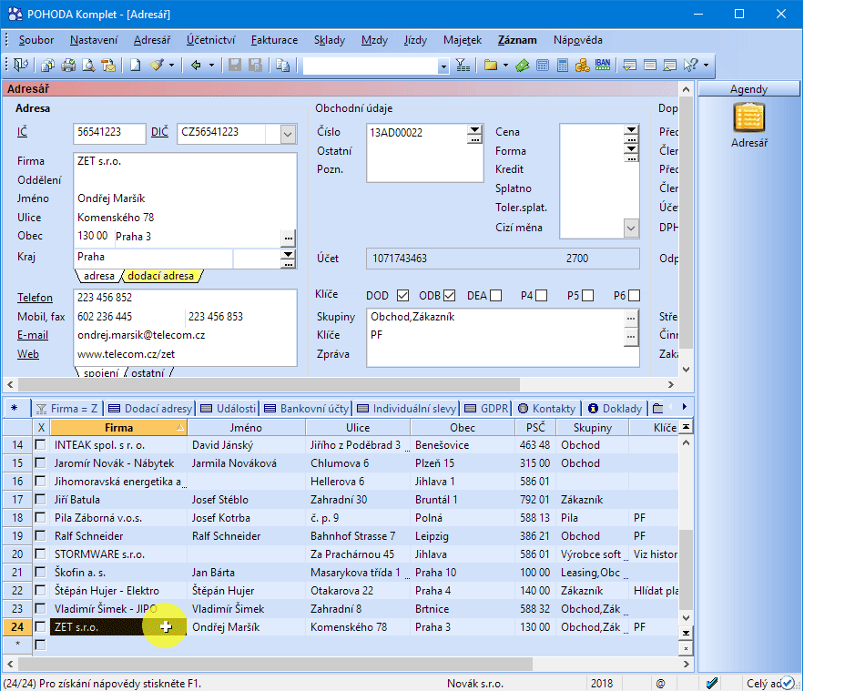Click the save-all double floppy icon
This screenshot has width=865, height=691.
point(255,65)
